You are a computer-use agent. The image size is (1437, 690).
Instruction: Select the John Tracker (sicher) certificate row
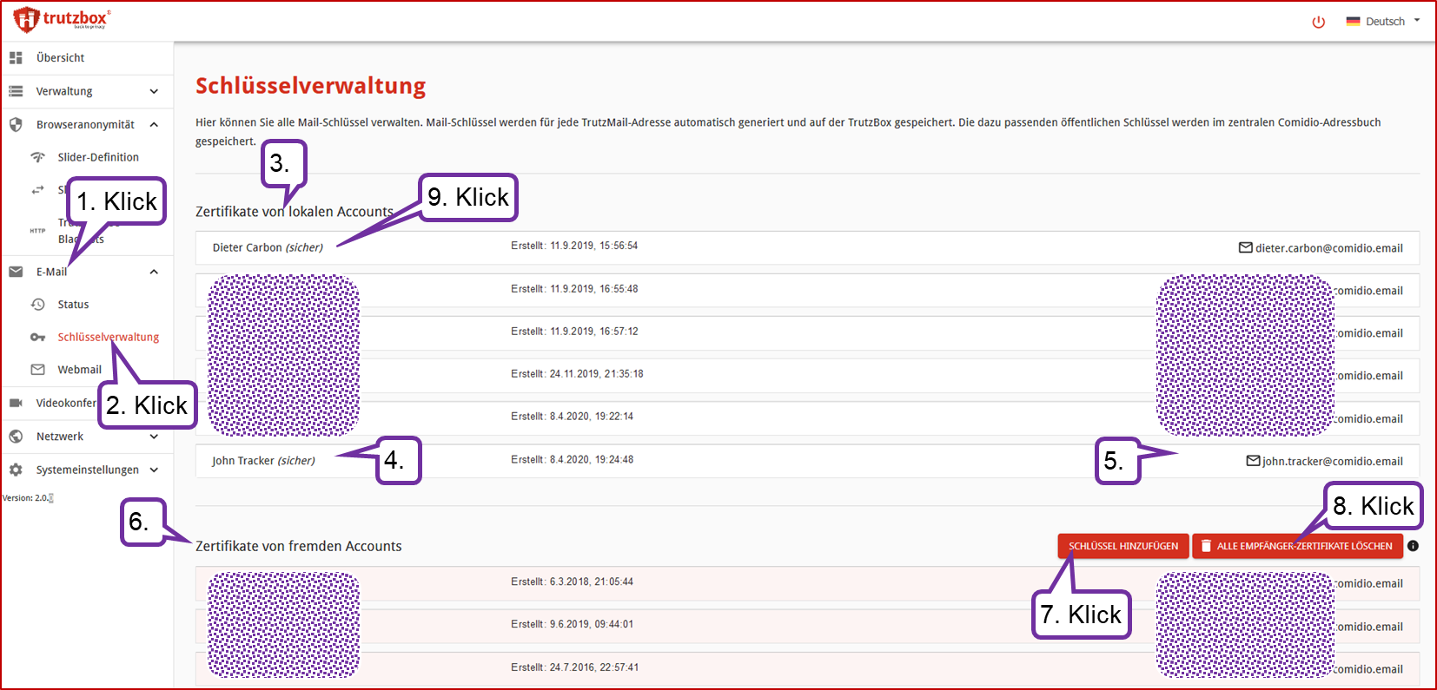(x=807, y=461)
